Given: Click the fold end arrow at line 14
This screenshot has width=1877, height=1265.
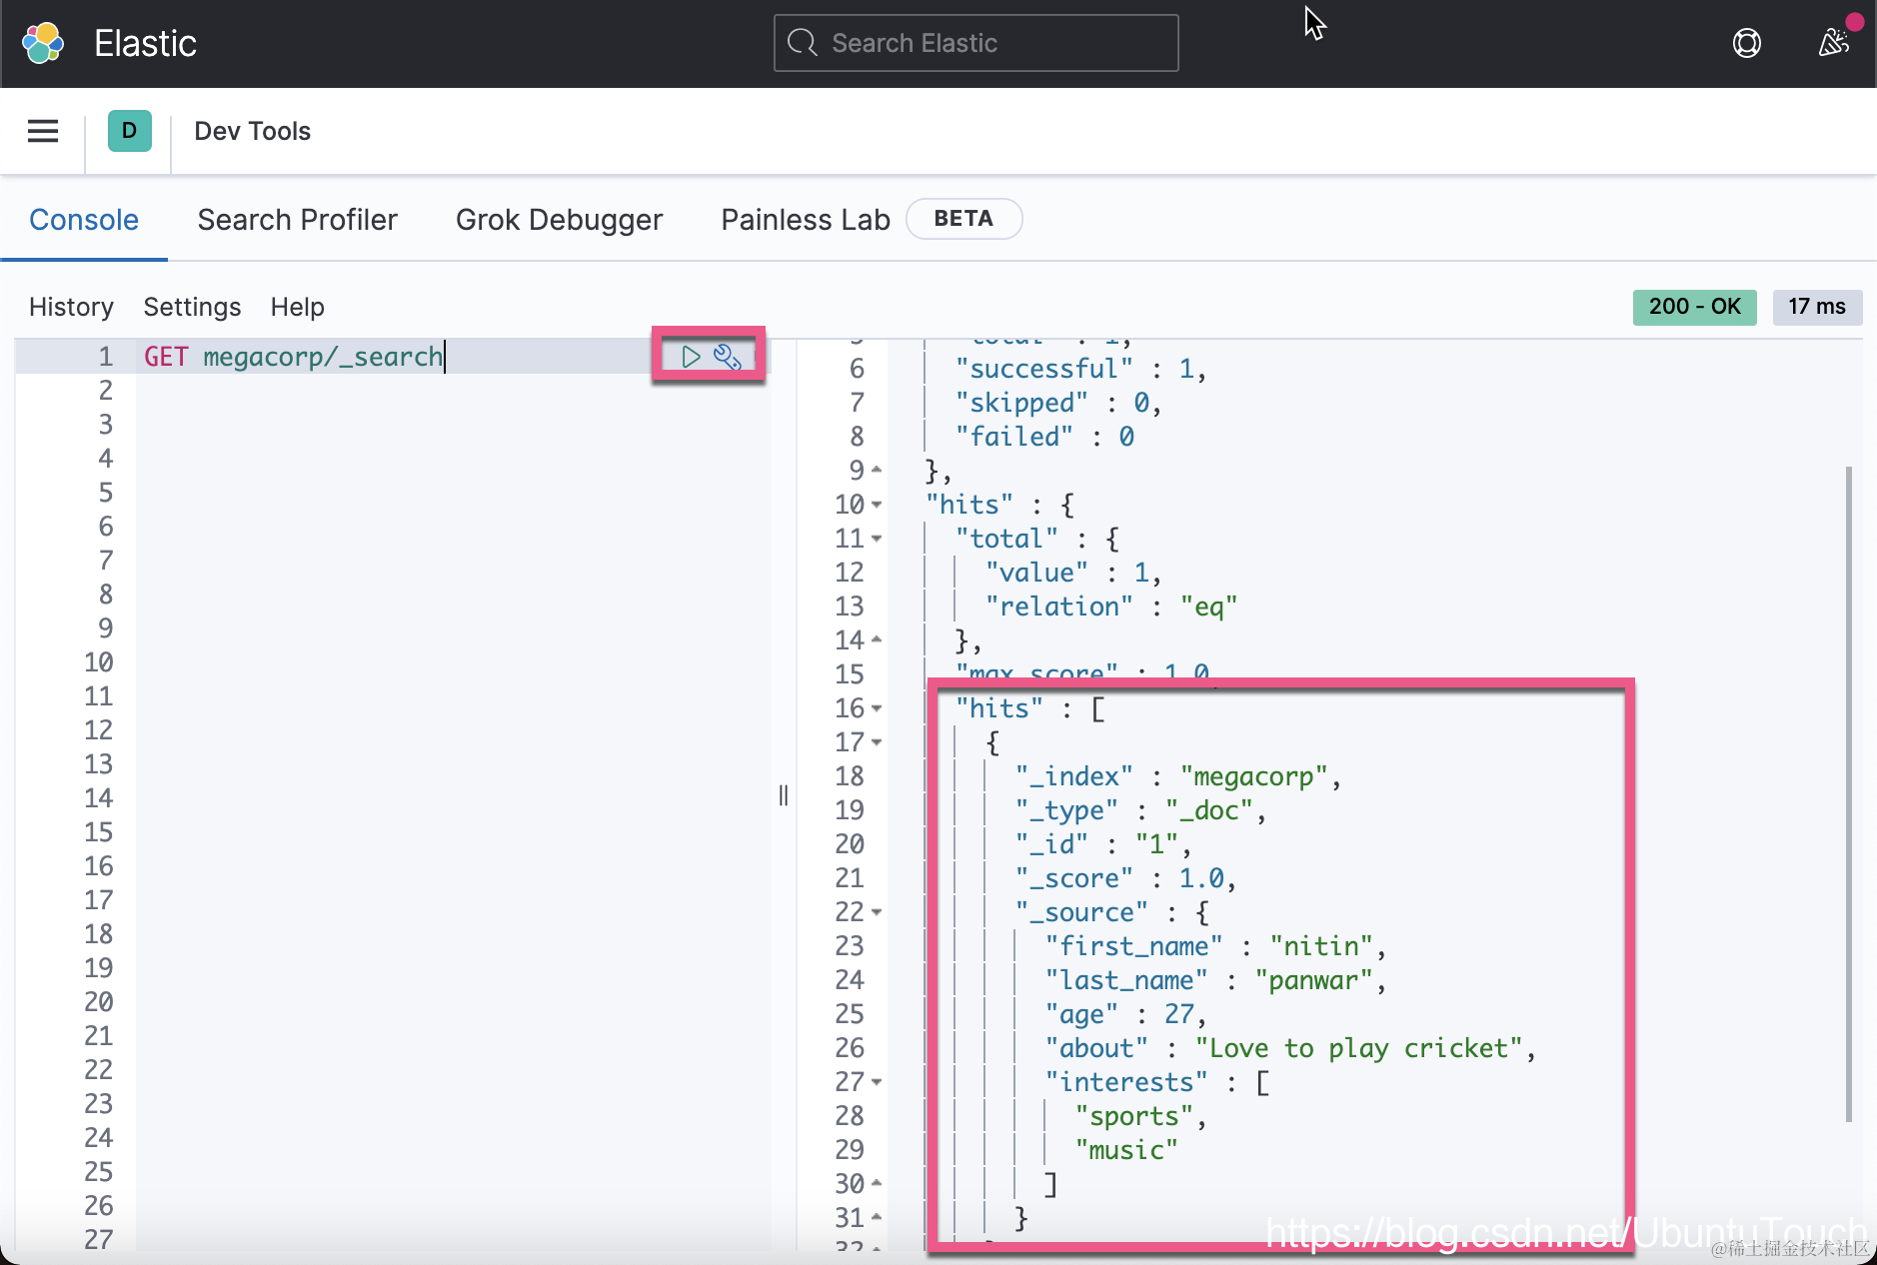Looking at the screenshot, I should coord(877,639).
